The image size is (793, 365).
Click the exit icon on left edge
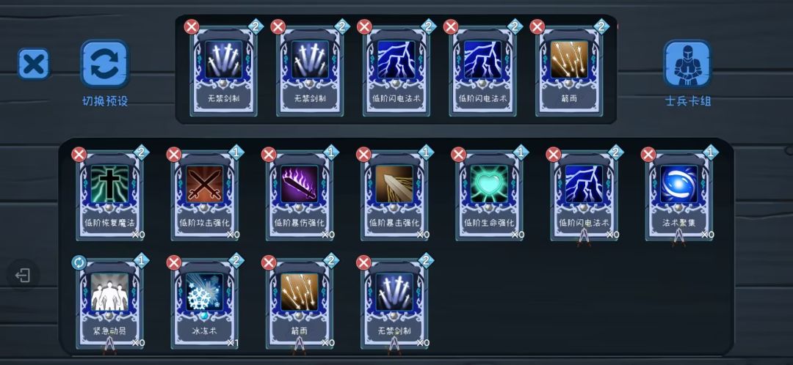(x=23, y=276)
